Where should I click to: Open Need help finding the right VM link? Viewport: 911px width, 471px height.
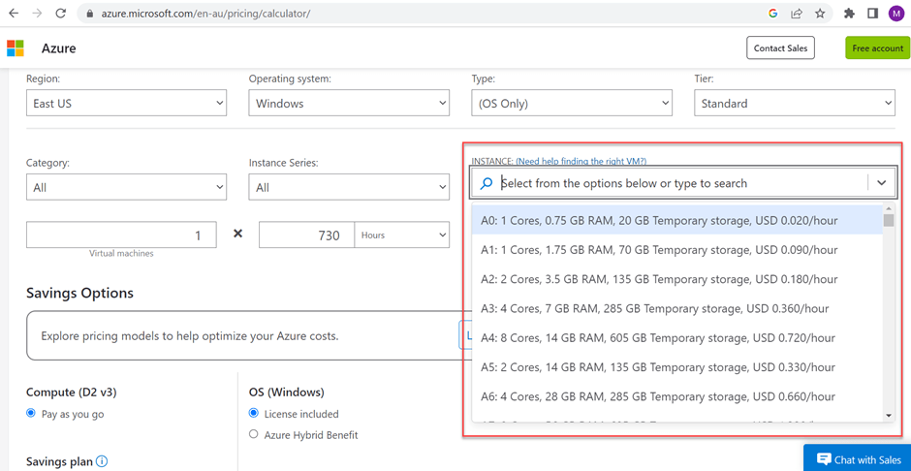point(581,162)
